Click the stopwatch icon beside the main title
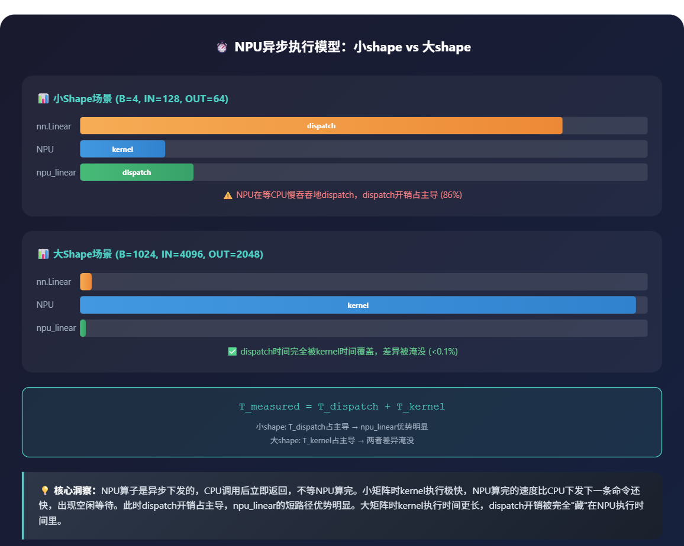Screen dimensions: 684x546 tap(222, 47)
